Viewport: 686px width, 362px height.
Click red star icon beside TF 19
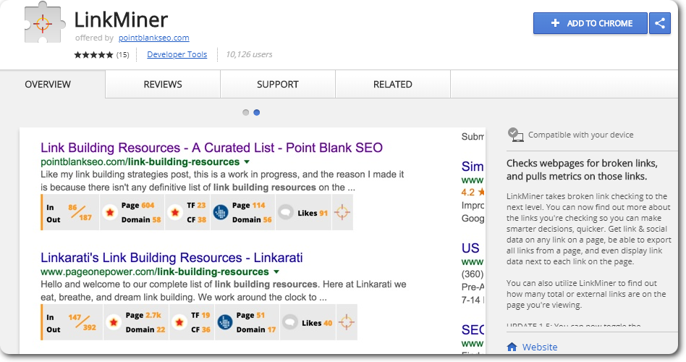click(179, 322)
